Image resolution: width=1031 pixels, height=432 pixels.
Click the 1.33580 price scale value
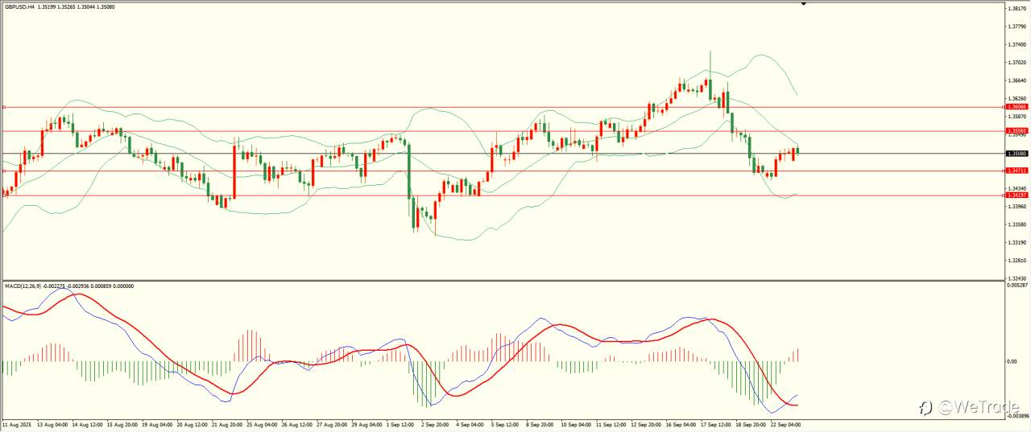(1017, 224)
